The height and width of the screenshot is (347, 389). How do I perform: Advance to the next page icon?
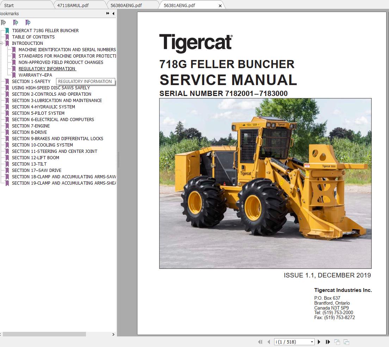pos(319,342)
